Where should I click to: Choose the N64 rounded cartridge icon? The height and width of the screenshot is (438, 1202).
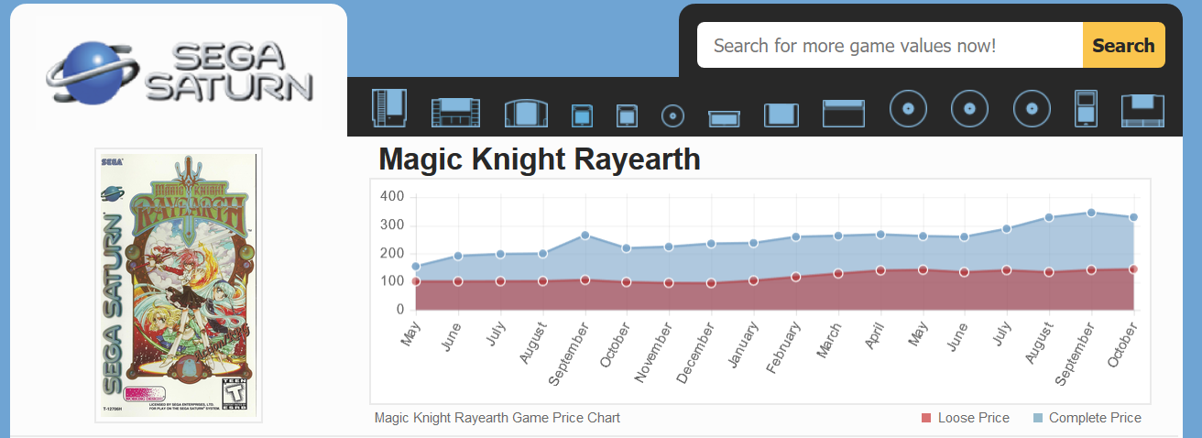coord(526,113)
